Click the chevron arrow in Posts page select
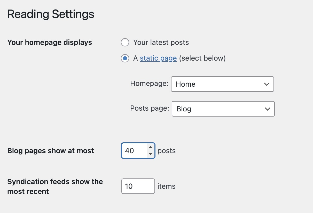Viewport: 313px width, 213px height. click(x=267, y=109)
